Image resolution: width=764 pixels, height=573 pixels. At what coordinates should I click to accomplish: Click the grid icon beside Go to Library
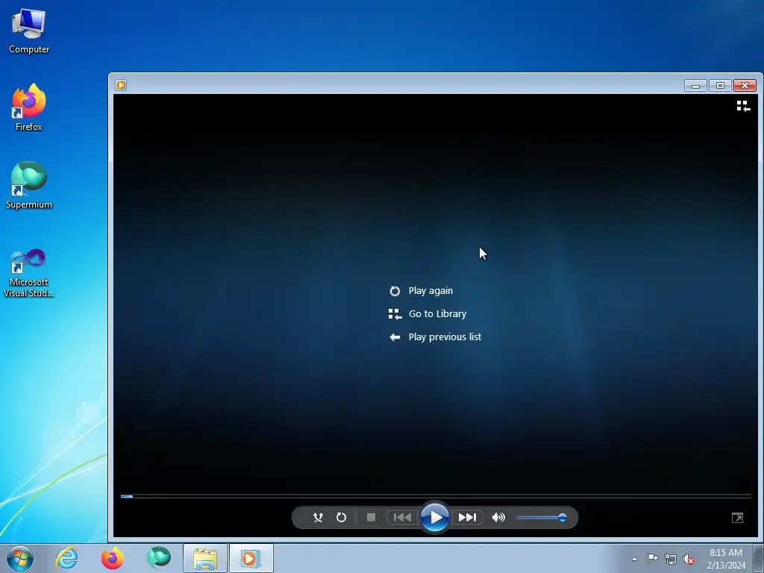395,314
